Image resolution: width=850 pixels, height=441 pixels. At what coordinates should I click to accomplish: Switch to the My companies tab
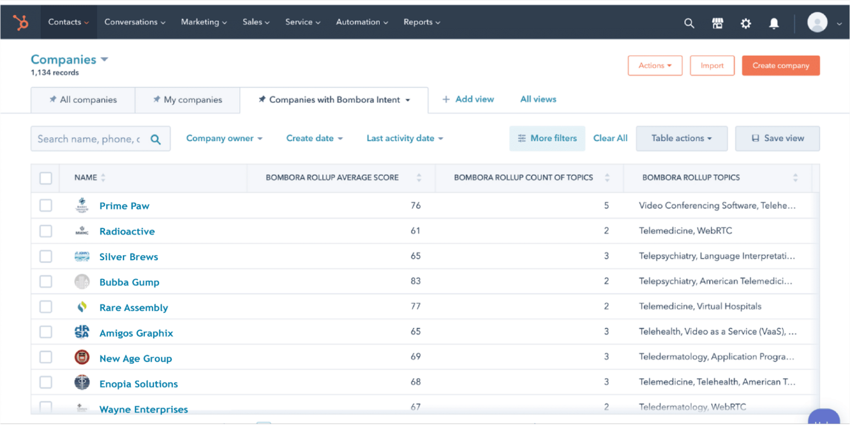(187, 100)
